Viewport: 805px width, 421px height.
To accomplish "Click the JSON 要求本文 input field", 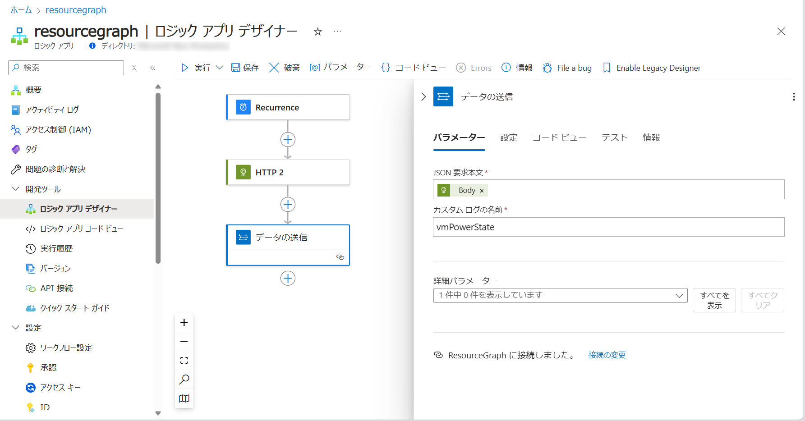I will (x=609, y=189).
